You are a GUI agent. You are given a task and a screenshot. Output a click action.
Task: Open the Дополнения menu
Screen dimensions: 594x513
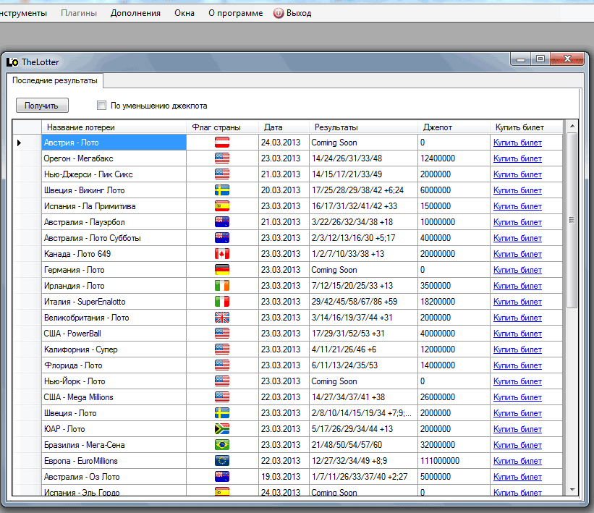point(135,13)
